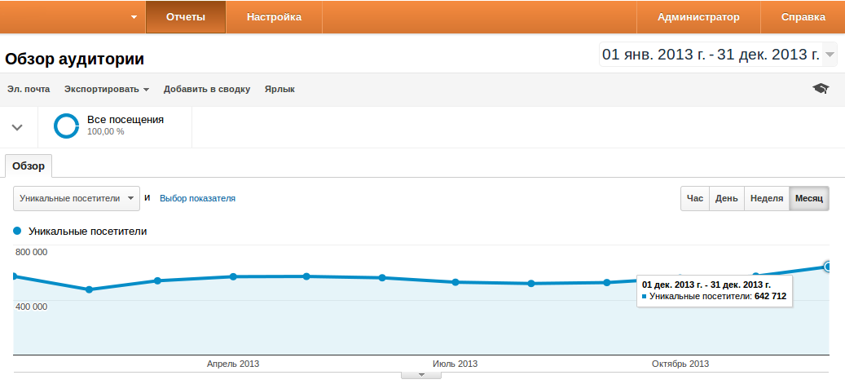Expand the segment panel chevron

pos(17,127)
